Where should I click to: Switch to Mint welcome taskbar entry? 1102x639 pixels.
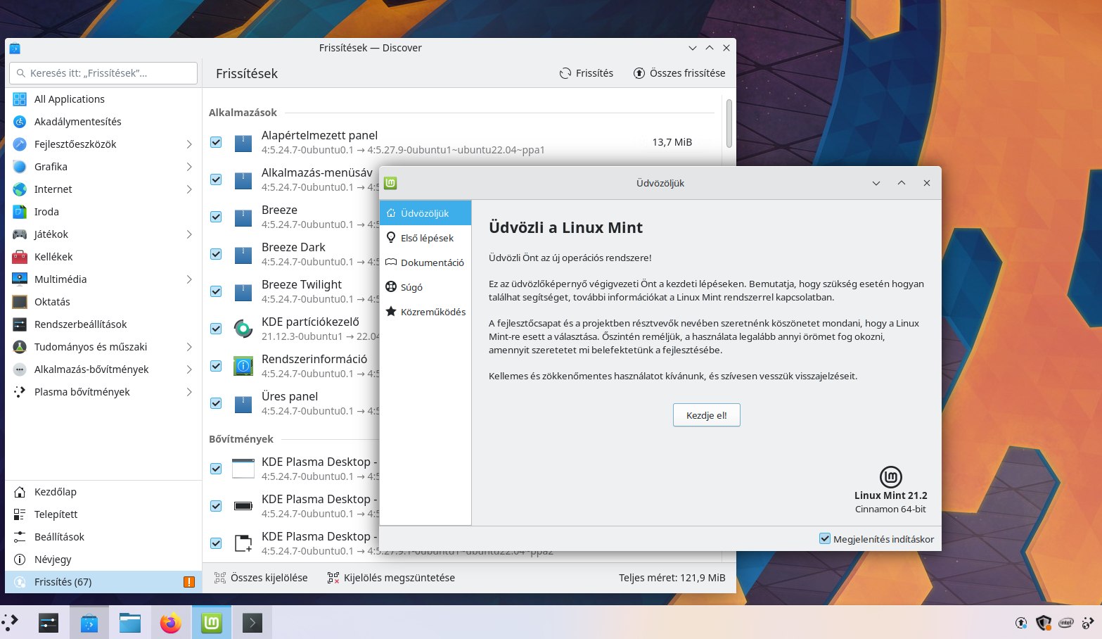pyautogui.click(x=212, y=623)
